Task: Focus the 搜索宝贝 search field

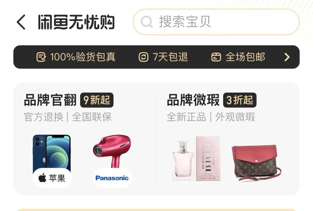Action: tap(216, 22)
